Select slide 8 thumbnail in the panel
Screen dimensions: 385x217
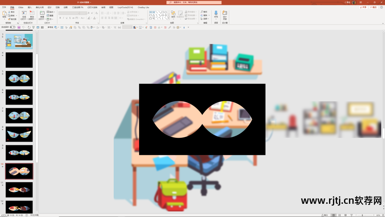19,134
